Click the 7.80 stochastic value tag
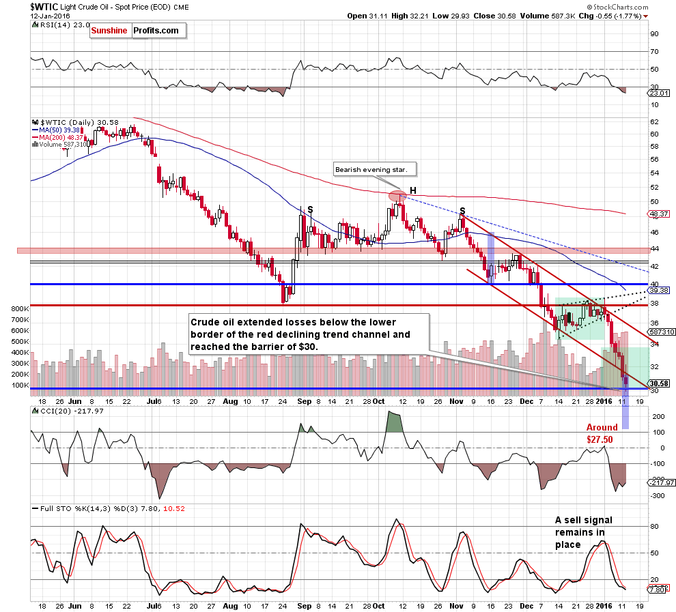Screen dimensions: 676x612 pyautogui.click(x=658, y=589)
